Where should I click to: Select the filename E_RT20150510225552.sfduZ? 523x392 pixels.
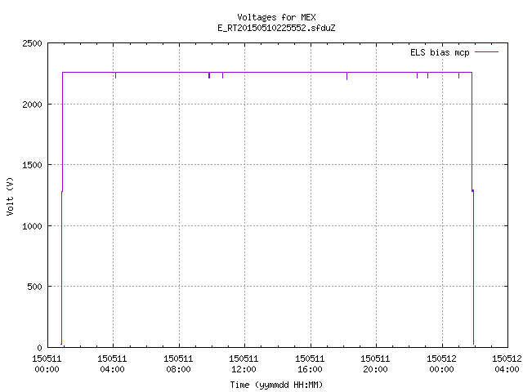tap(276, 28)
